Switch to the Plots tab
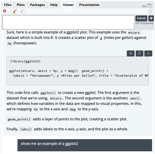This screenshot has height=154, width=155. coord(21,5)
